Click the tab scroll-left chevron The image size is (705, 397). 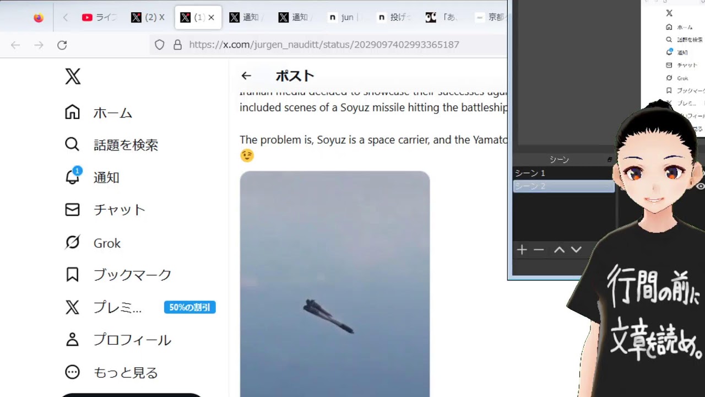[x=66, y=18]
